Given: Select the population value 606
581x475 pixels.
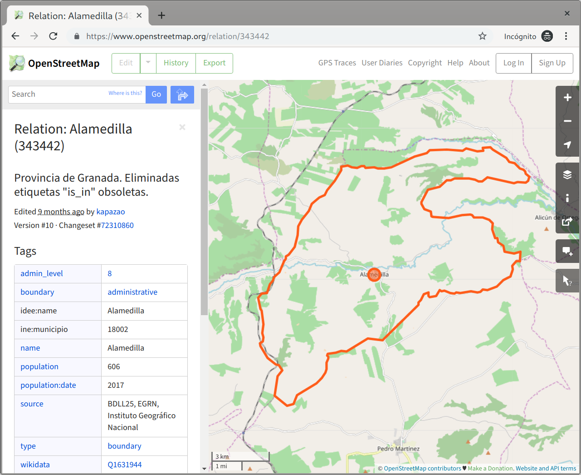Looking at the screenshot, I should 114,366.
